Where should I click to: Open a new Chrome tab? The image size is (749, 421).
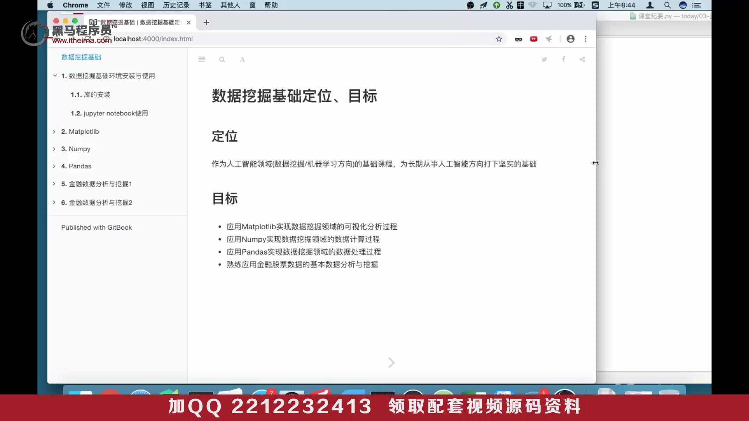[206, 22]
